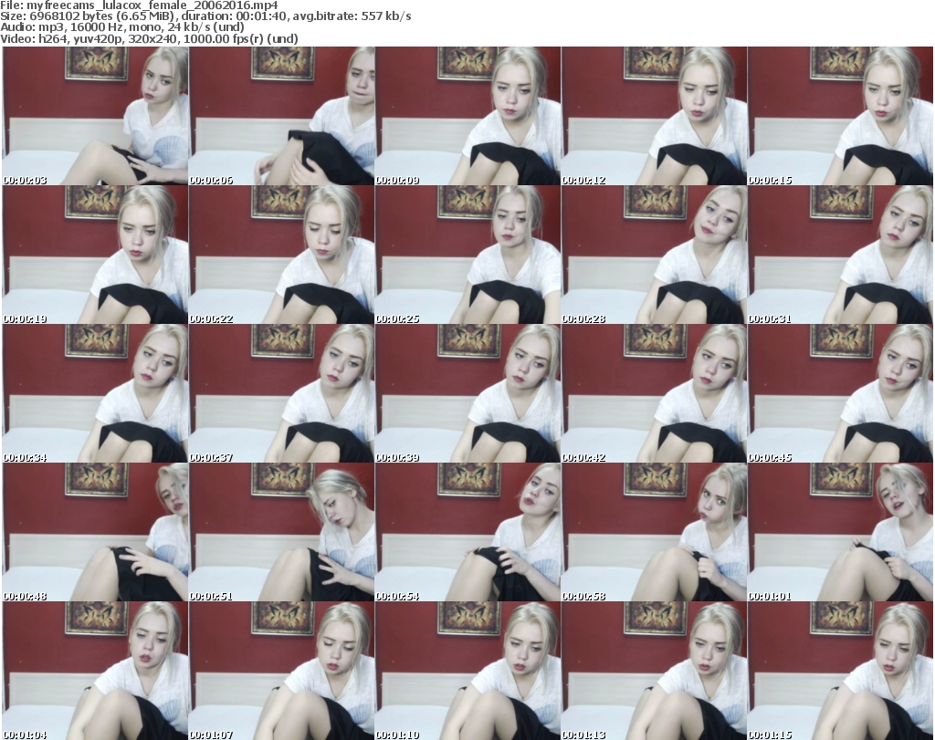Select the 00:00:51 thumbnail
Screen dimensions: 935x740
click(x=281, y=532)
